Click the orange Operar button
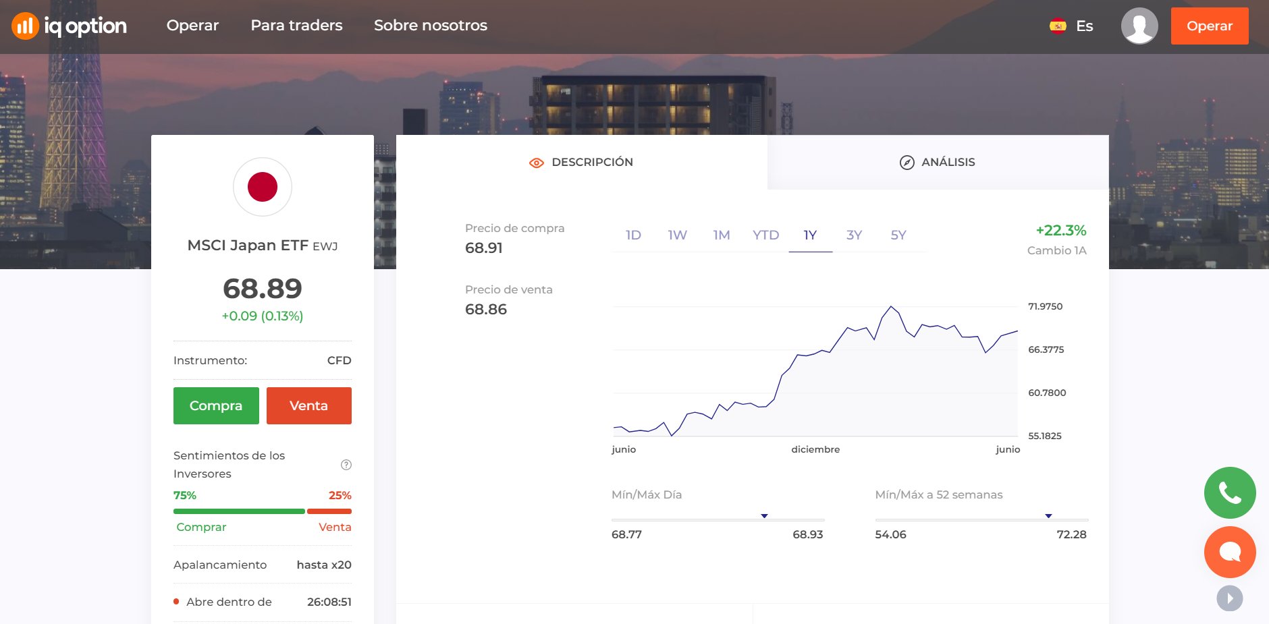 1210,26
